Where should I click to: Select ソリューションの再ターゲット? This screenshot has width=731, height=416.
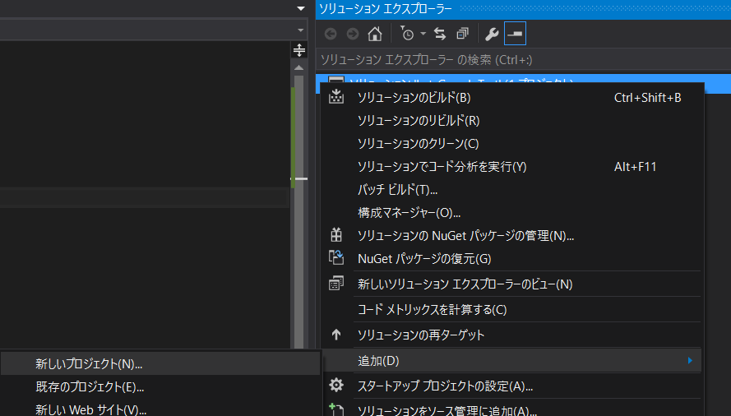tap(511, 335)
